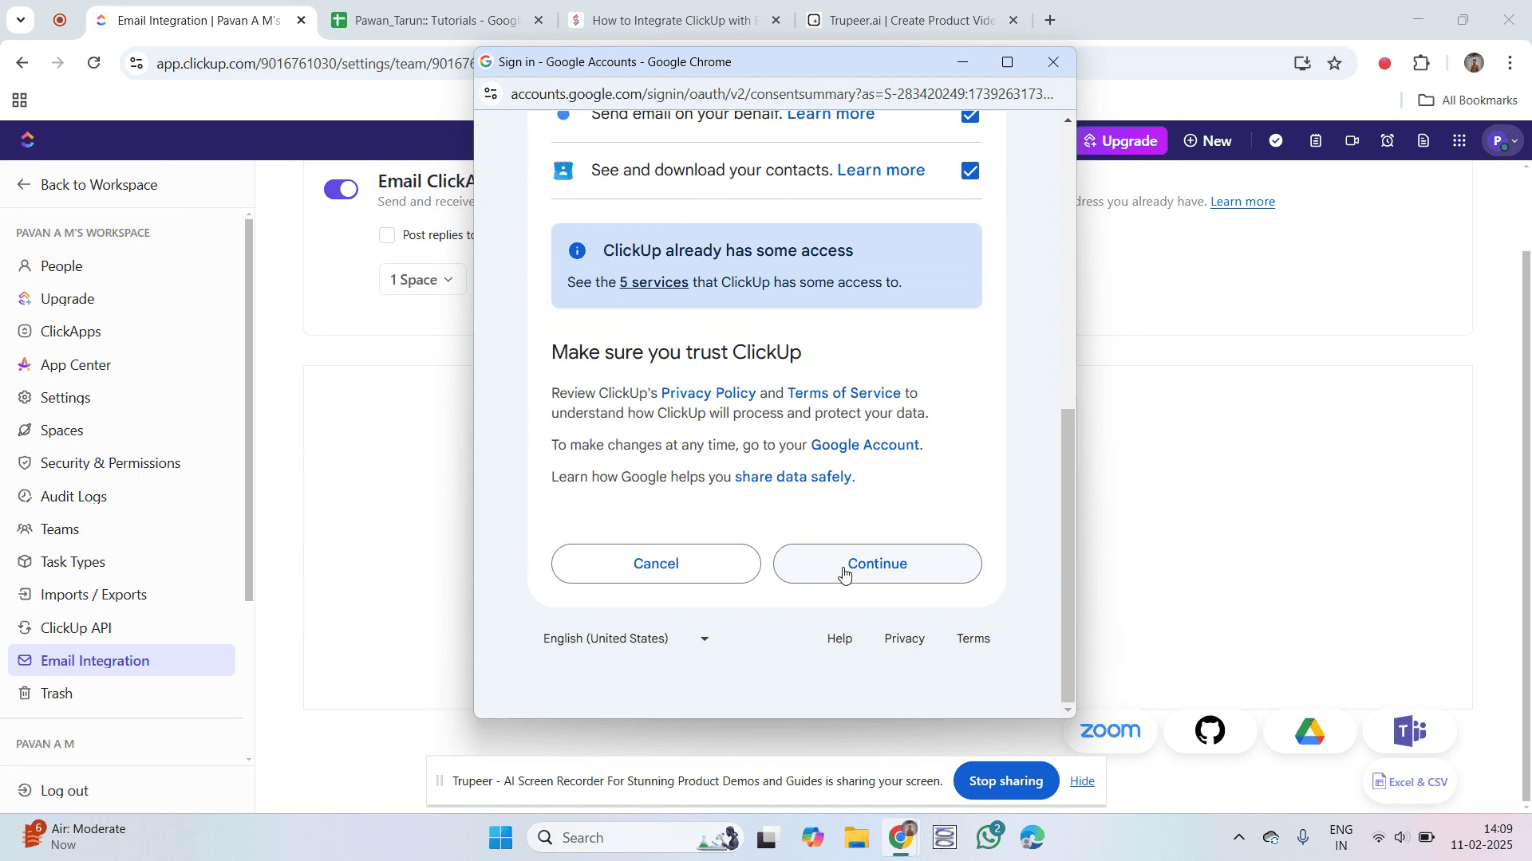Open ClickUp API settings page
Viewport: 1532px width, 861px height.
pos(76,628)
